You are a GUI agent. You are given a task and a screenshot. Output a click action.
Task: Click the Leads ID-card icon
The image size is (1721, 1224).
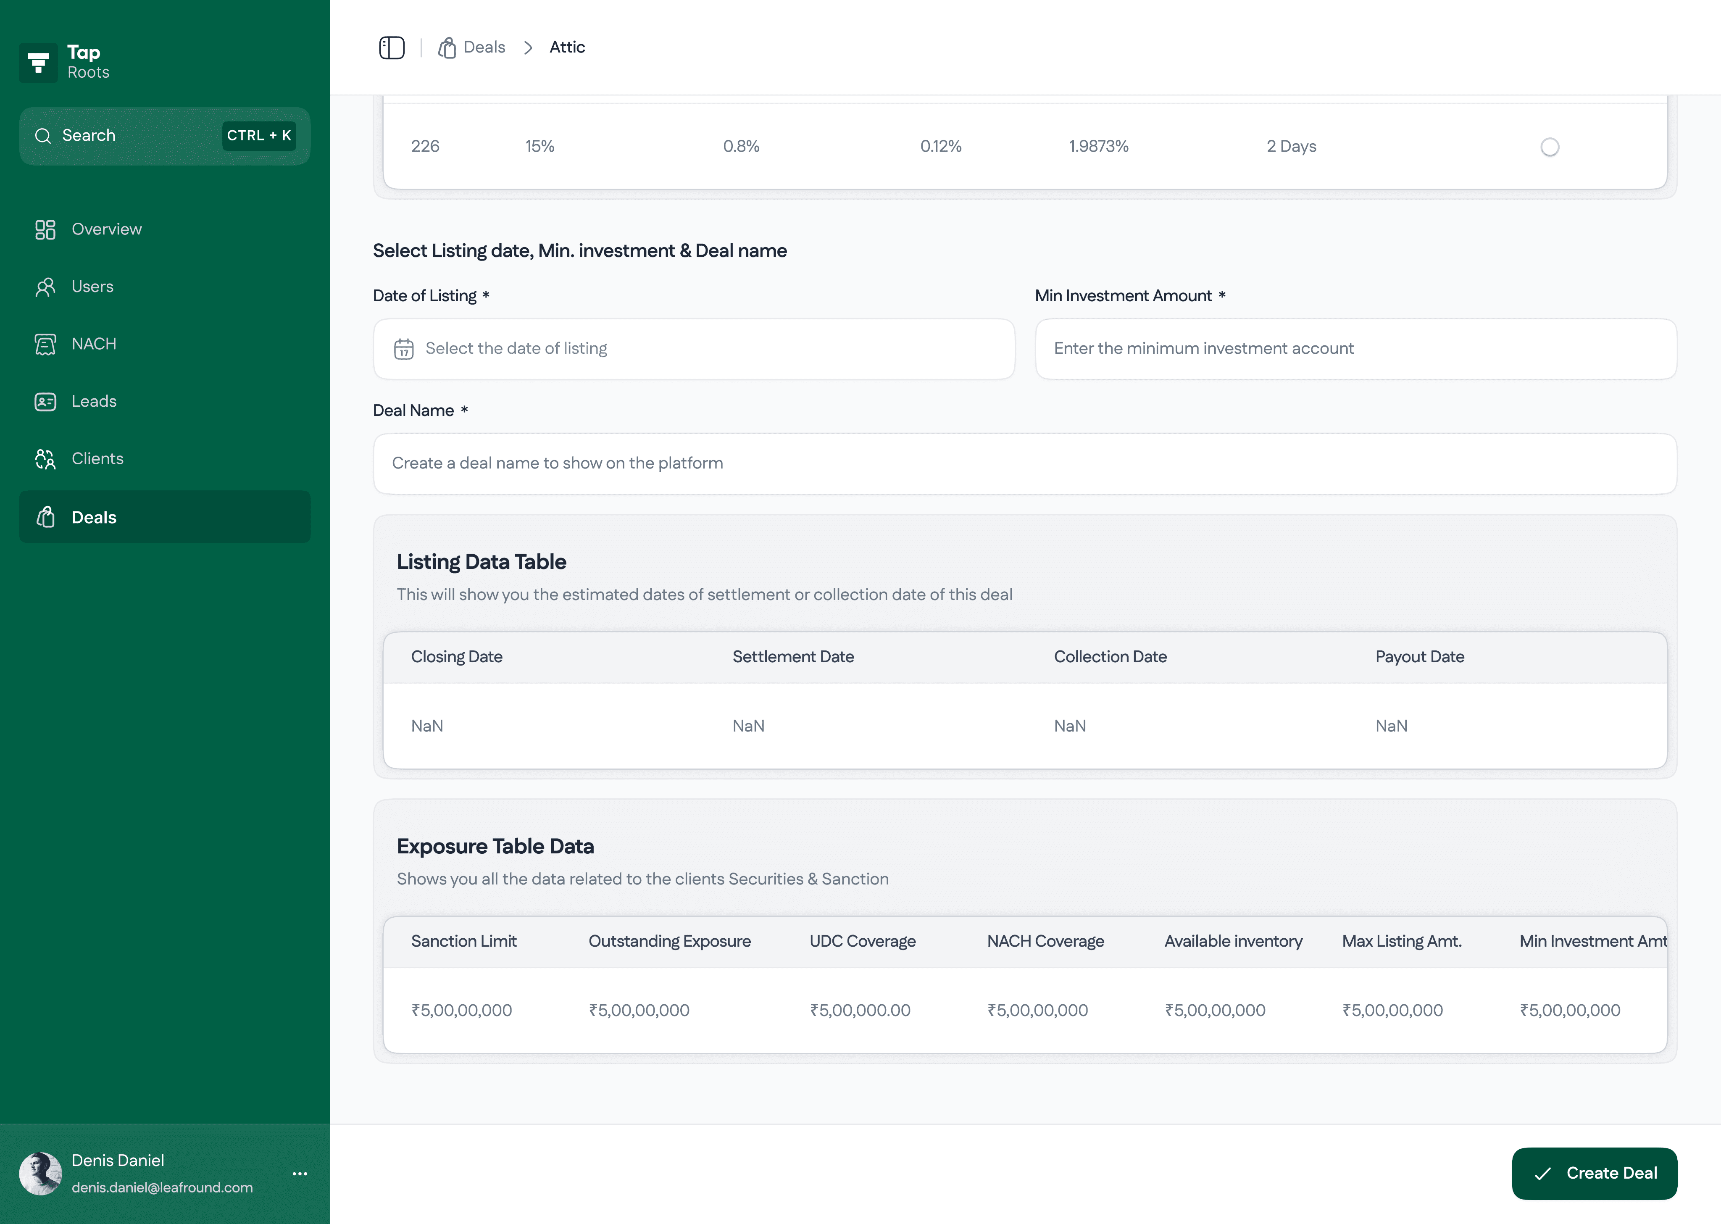tap(45, 402)
